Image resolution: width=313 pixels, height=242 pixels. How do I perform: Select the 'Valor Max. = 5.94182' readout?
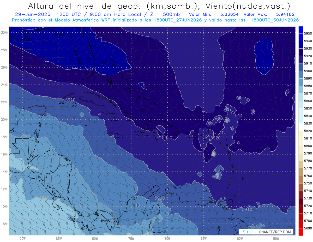269,14
